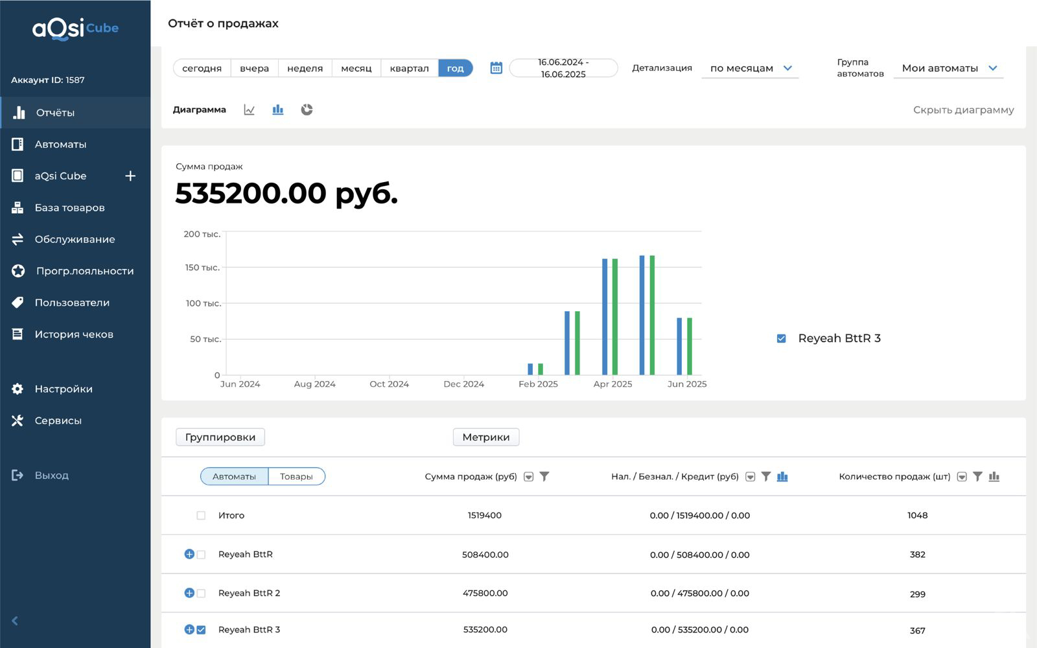Check the Reyeah BttR 2 row checkbox
The width and height of the screenshot is (1037, 648).
pyautogui.click(x=201, y=594)
